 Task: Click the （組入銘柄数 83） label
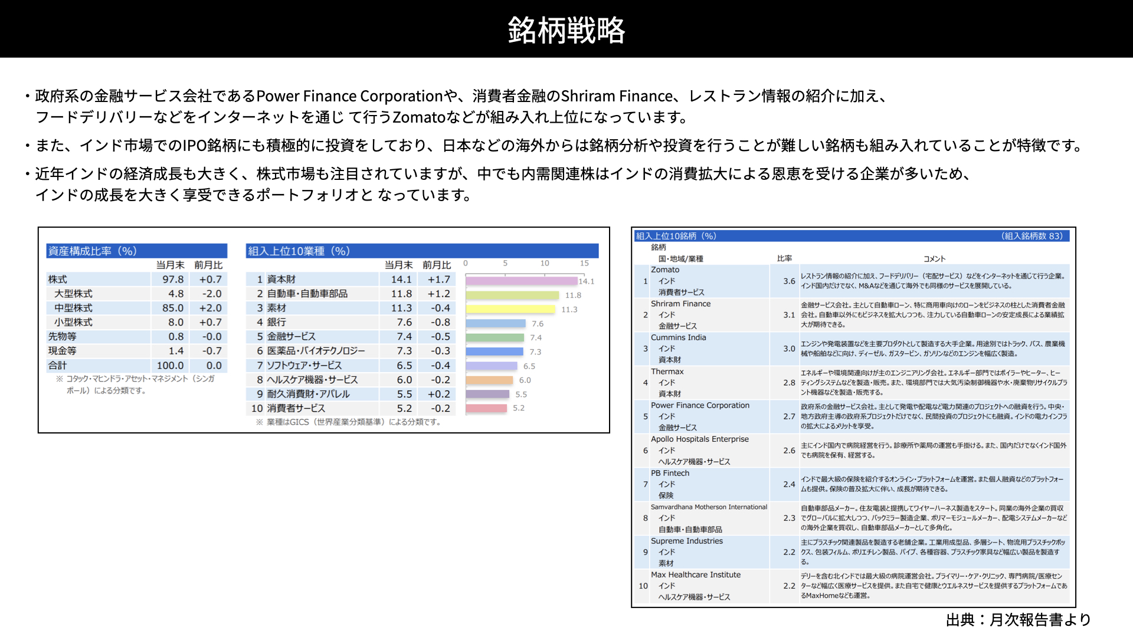1032,236
